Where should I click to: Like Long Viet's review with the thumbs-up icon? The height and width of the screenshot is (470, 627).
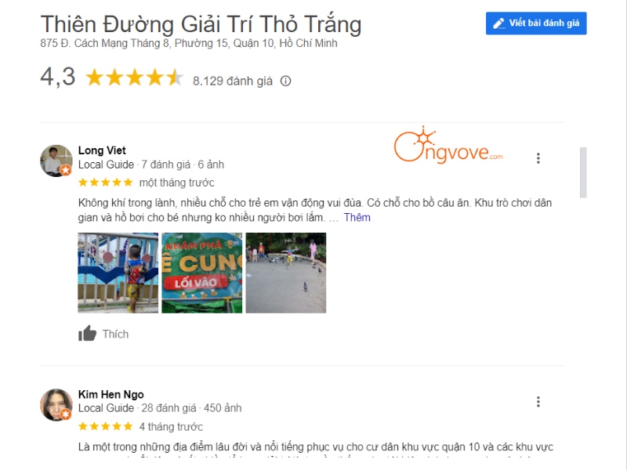pos(87,333)
